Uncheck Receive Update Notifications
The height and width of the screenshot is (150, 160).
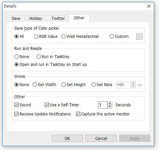[42, 114]
